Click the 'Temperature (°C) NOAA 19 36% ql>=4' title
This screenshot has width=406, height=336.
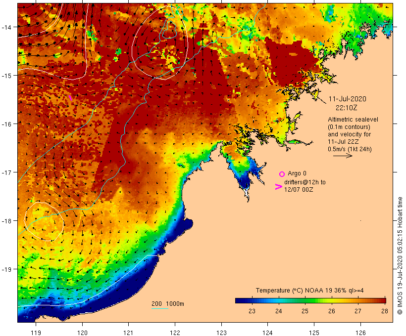point(309,291)
